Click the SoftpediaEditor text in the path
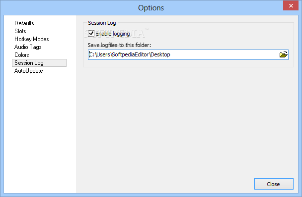 pos(130,54)
